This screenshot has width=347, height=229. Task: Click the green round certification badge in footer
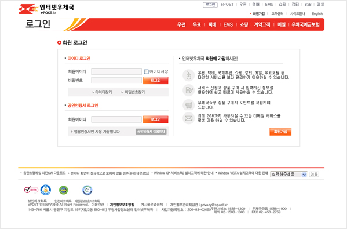(x=64, y=190)
